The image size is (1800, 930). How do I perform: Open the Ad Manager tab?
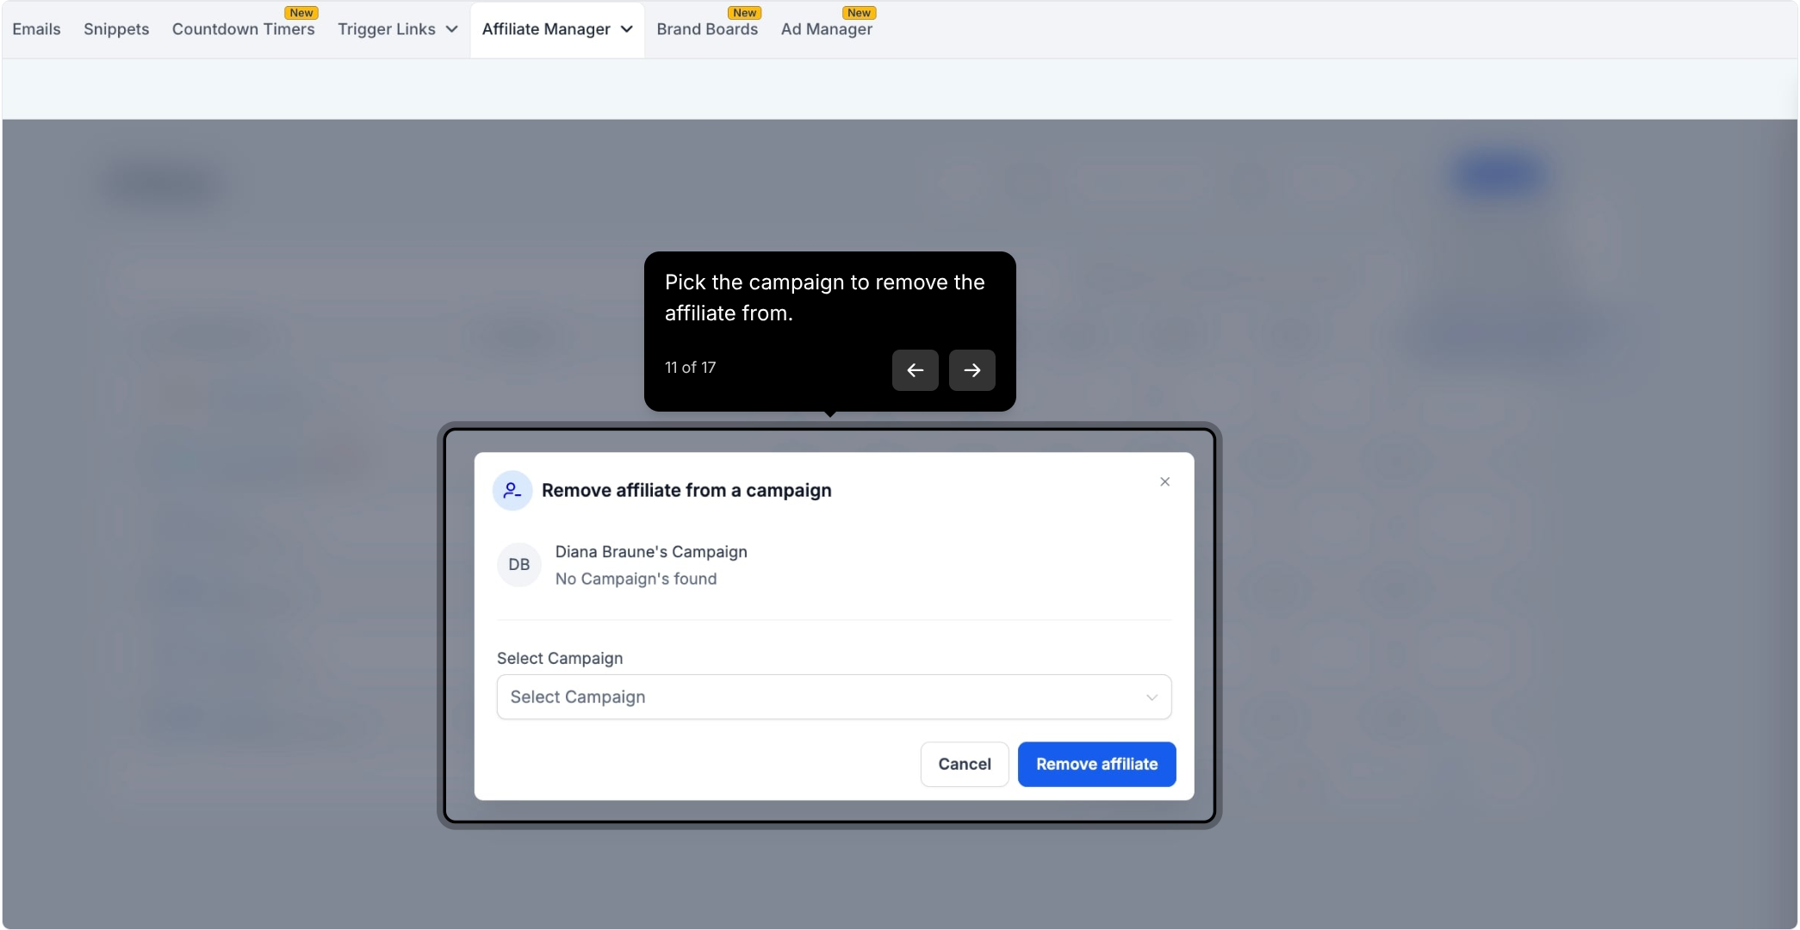827,29
